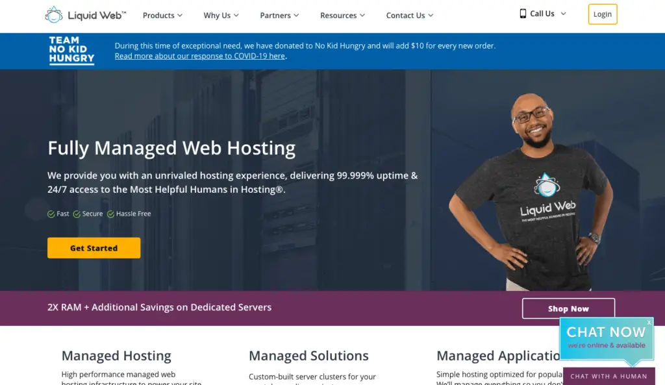This screenshot has width=665, height=385.
Task: Expand the Products chevron
Action: click(x=180, y=16)
